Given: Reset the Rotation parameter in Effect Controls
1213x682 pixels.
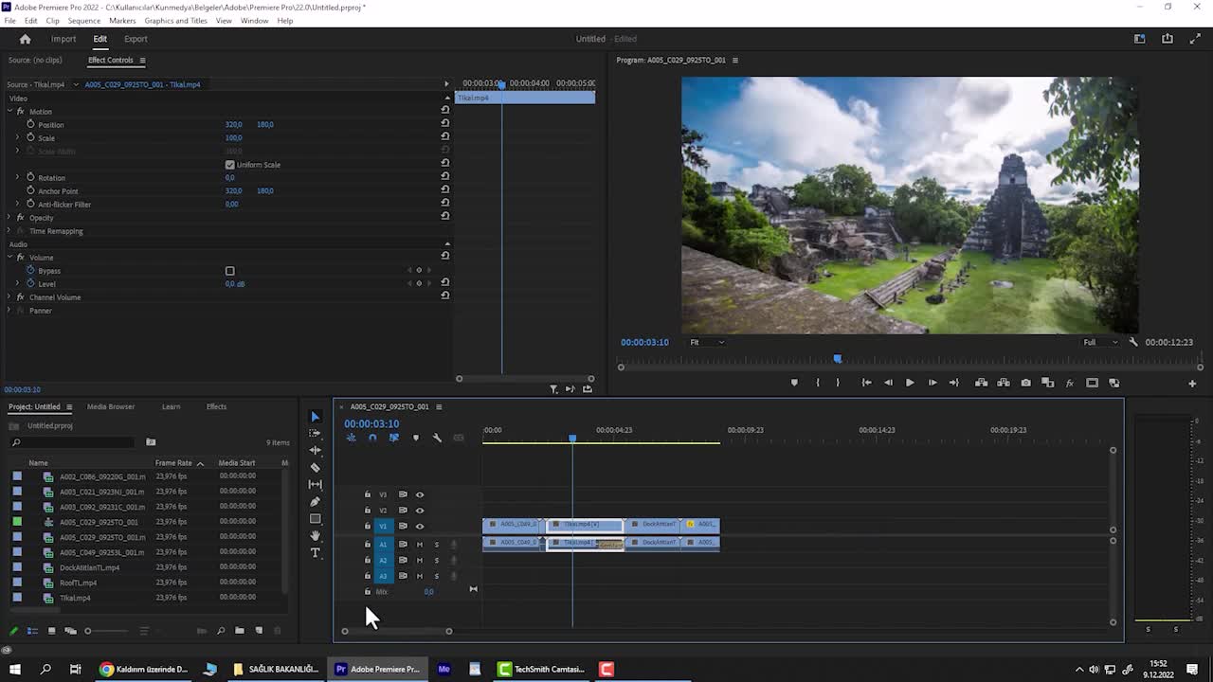Looking at the screenshot, I should coord(444,177).
